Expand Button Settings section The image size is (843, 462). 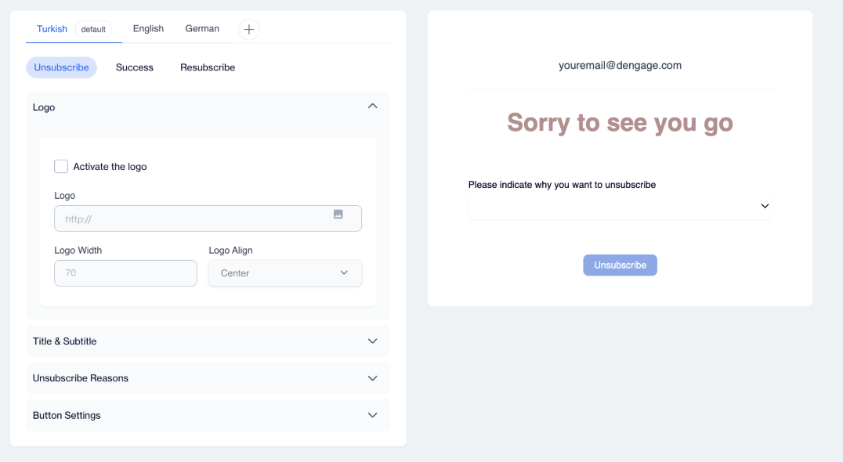point(208,415)
